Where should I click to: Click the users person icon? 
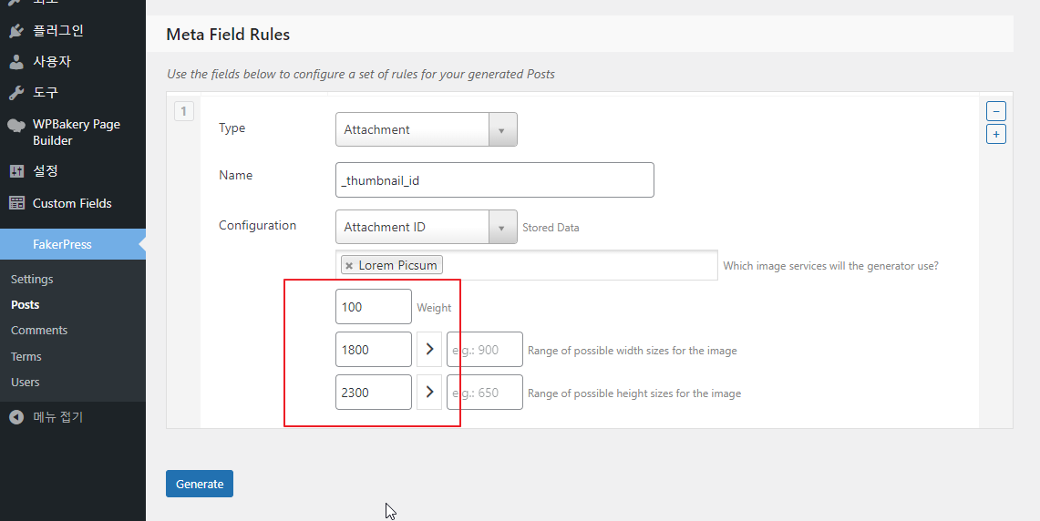point(16,62)
